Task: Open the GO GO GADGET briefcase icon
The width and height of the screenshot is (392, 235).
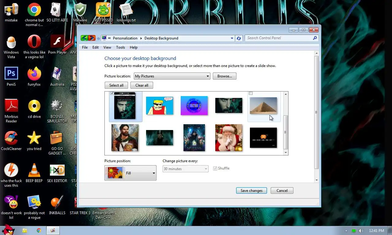Action: 57,138
